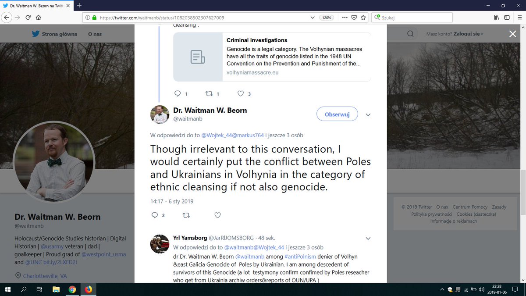Screen dimensions: 526x296
Task: Open the Criminal Investigations link card
Action: click(x=272, y=57)
